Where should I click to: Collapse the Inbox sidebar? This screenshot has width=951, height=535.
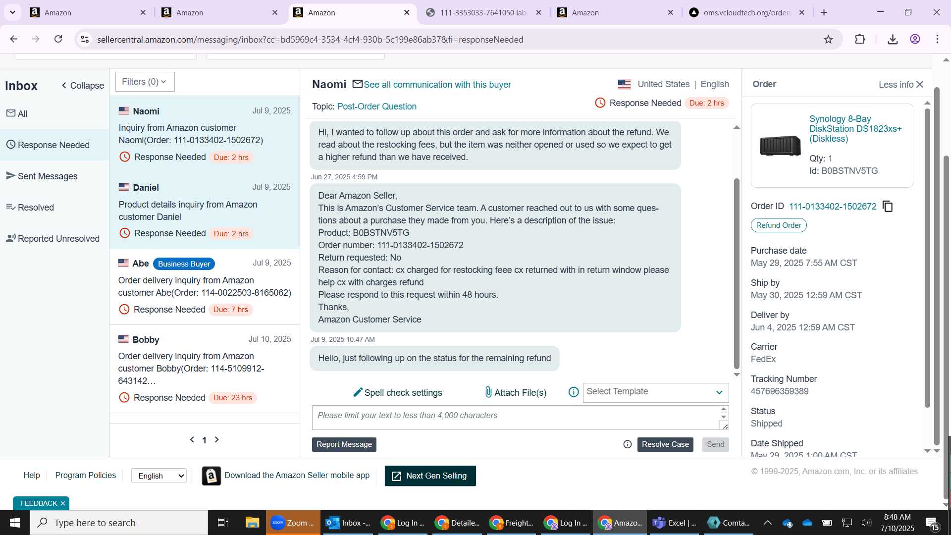(83, 86)
